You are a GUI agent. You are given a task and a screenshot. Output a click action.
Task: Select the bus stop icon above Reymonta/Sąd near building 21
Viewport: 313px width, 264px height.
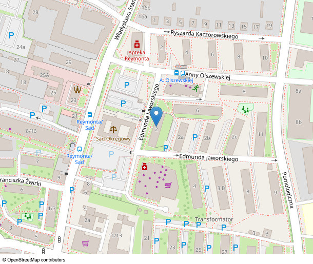(x=90, y=115)
